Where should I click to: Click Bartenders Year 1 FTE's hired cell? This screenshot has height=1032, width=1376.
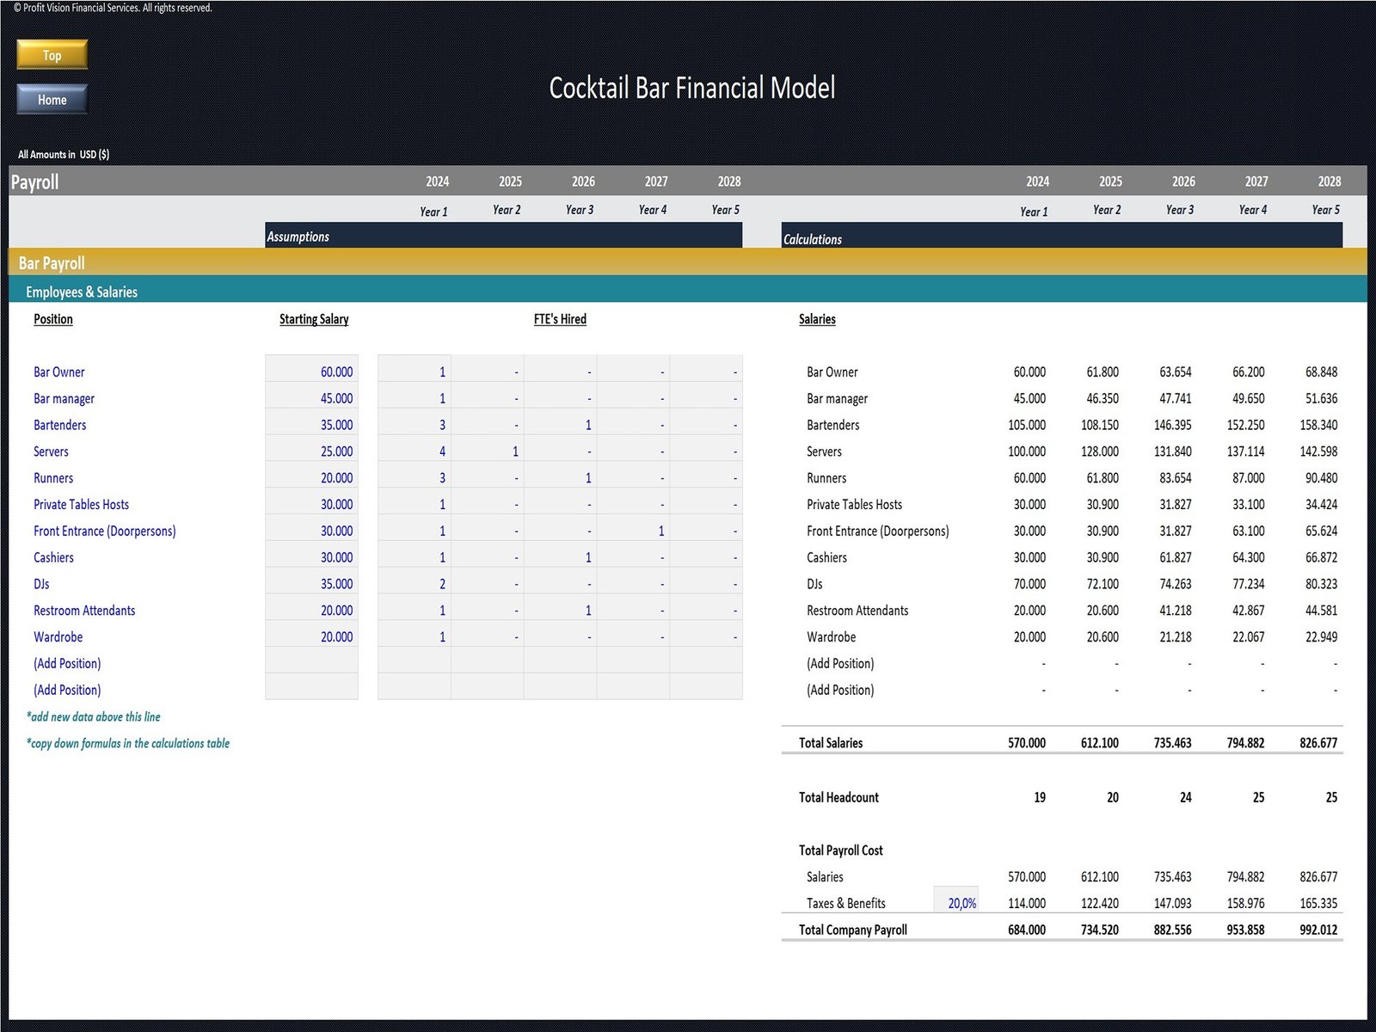(415, 425)
